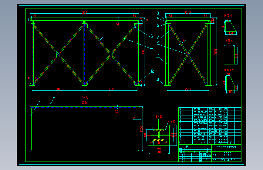Click the letter A in title block

tap(187, 146)
